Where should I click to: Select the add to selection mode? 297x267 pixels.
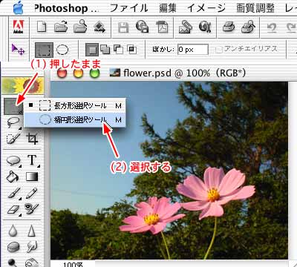coord(105,50)
